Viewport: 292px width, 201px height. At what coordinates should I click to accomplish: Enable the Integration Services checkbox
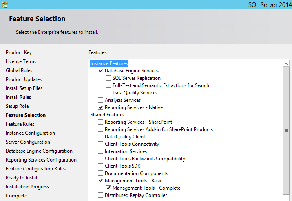coord(101,151)
